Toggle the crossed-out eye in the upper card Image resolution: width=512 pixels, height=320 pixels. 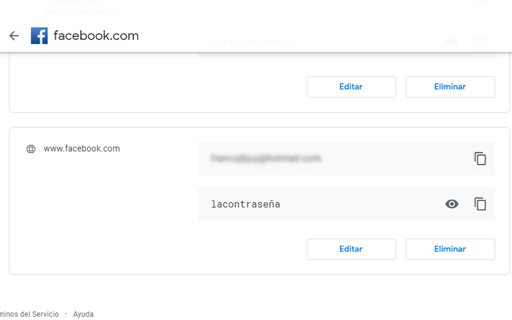pyautogui.click(x=452, y=43)
